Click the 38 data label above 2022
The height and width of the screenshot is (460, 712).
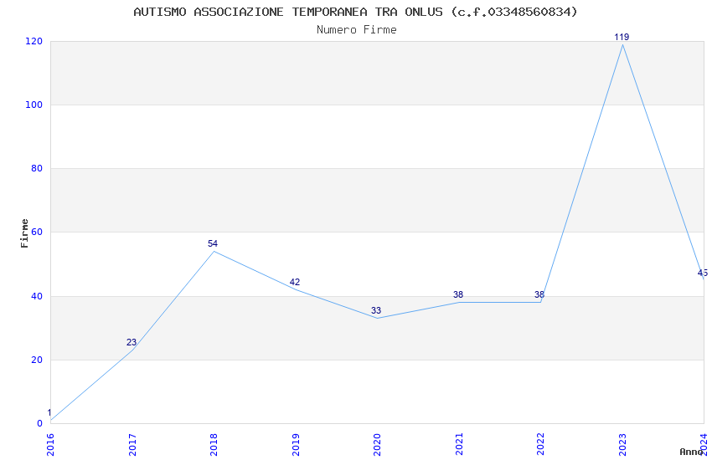point(539,295)
